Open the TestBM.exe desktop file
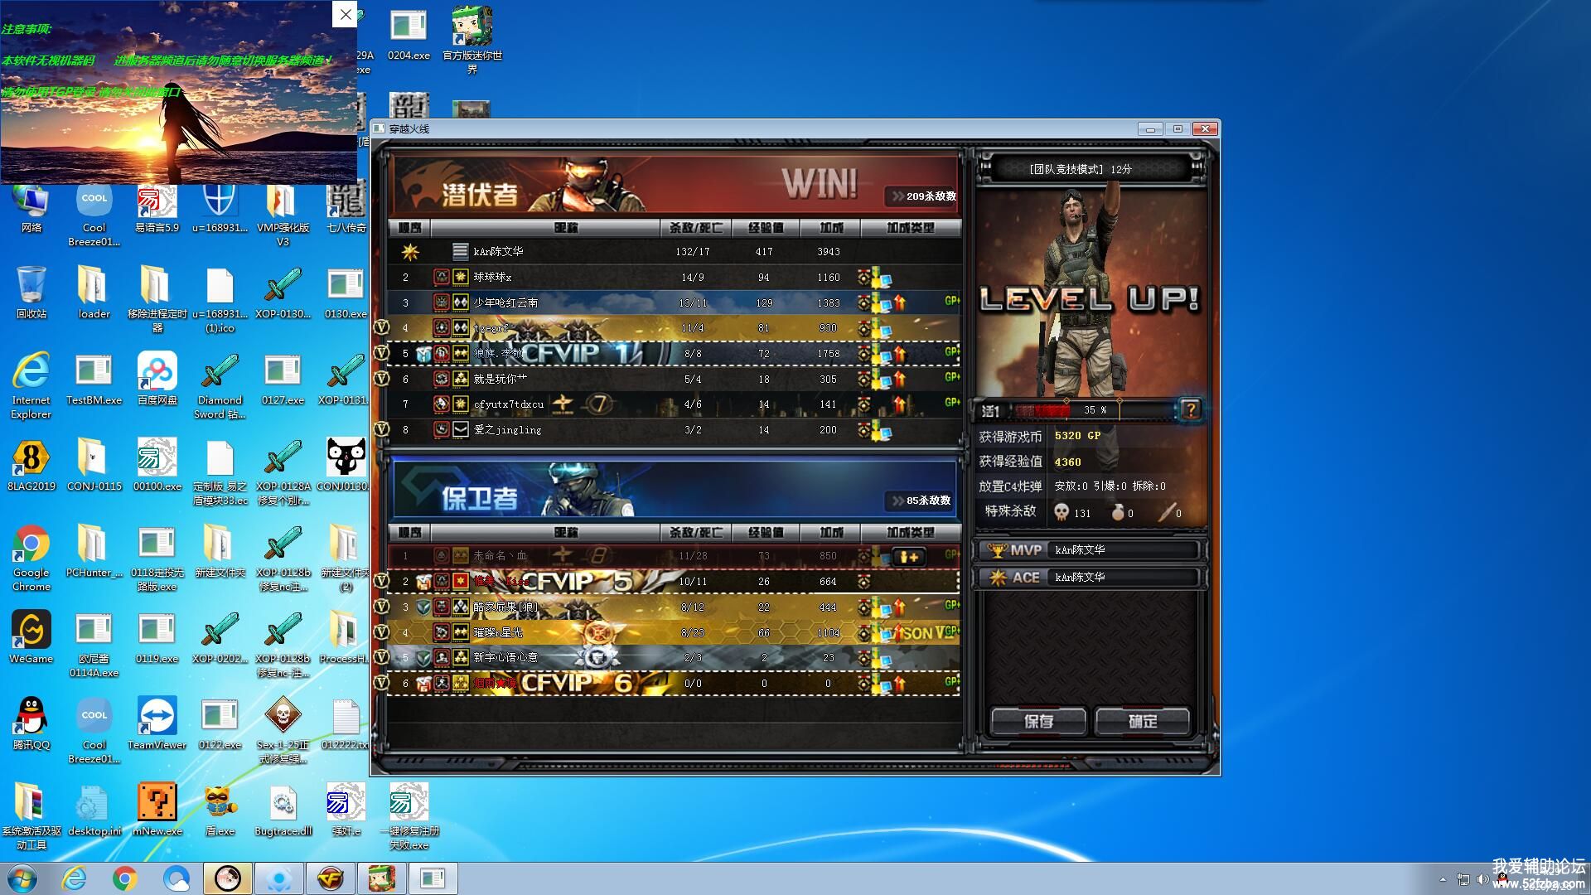1591x895 pixels. point(94,379)
